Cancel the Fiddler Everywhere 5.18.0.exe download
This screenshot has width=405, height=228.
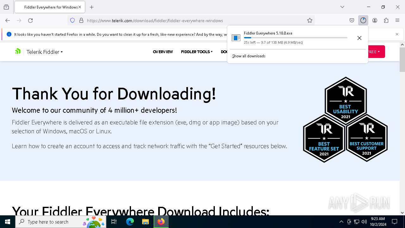tap(359, 38)
